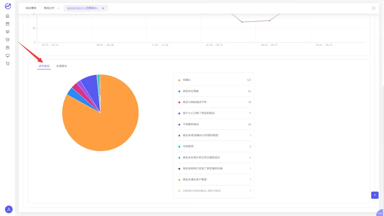The image size is (384, 216).
Task: Click the round icon in the header's far right corner
Action: click(374, 8)
